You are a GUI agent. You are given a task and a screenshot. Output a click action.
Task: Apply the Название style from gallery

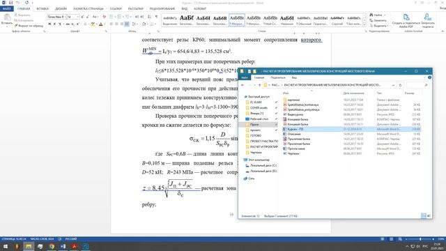click(286, 20)
